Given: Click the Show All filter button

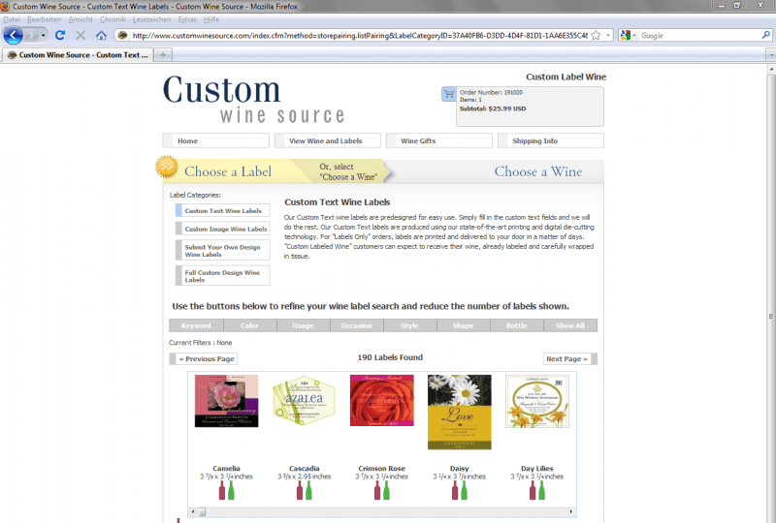Looking at the screenshot, I should [x=570, y=325].
